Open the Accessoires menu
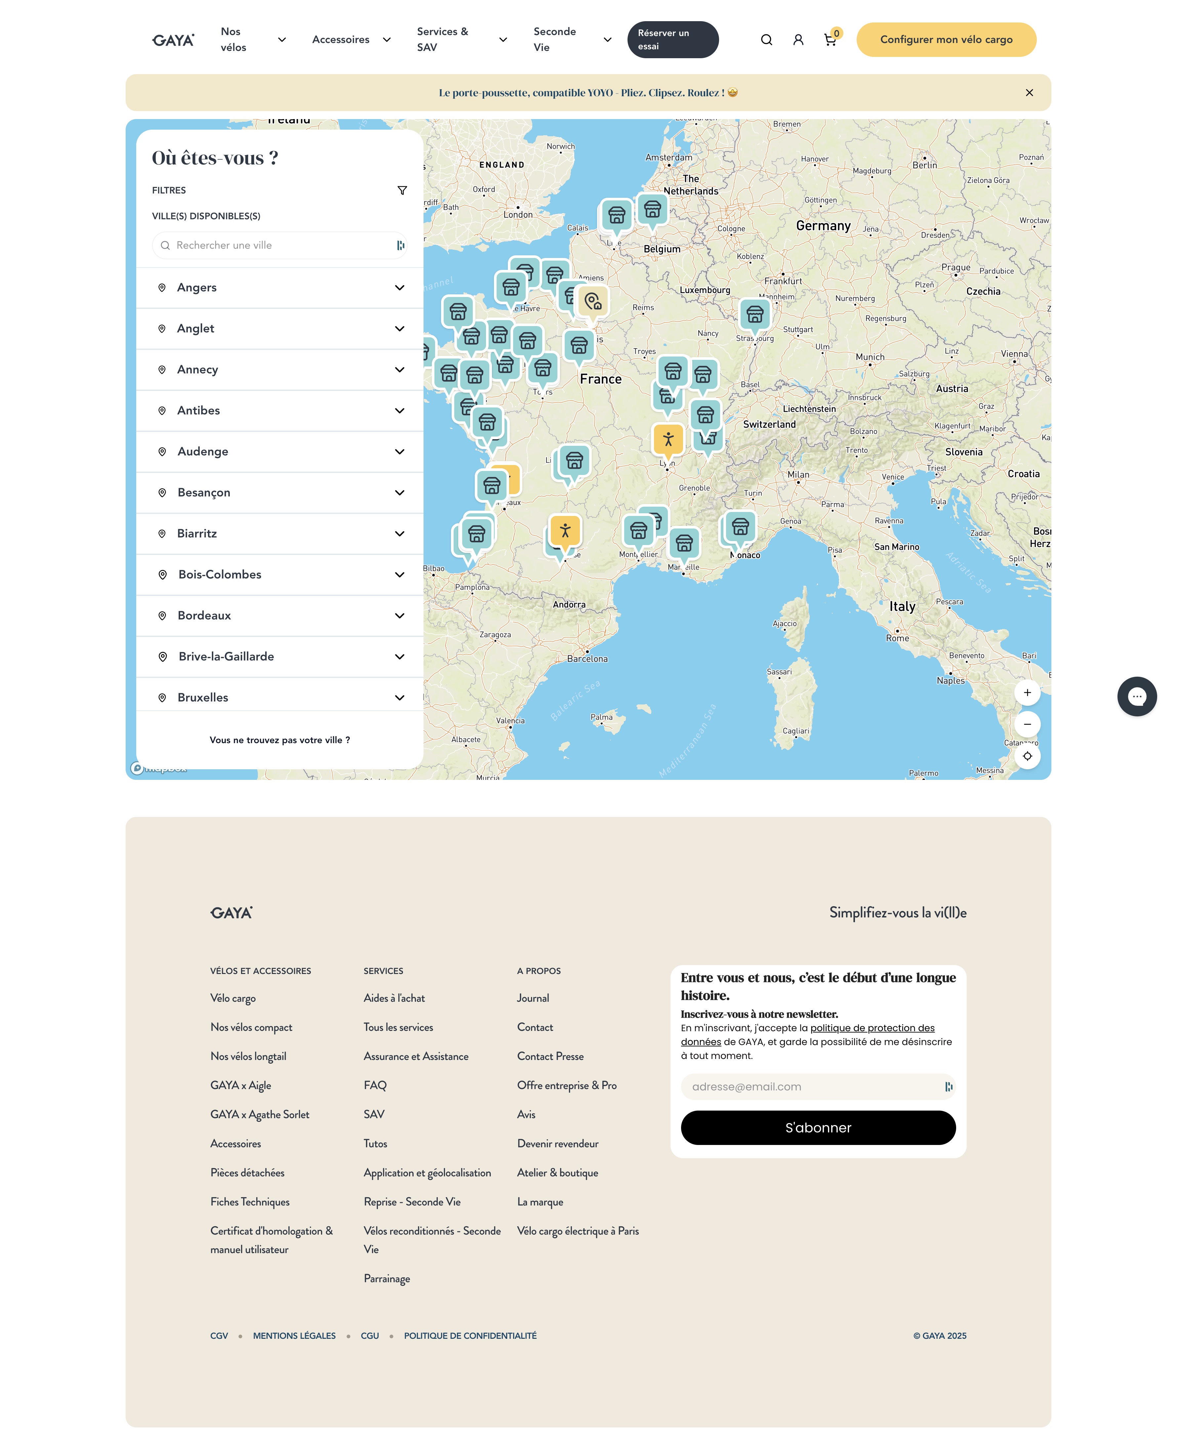The image size is (1177, 1438). coord(351,39)
